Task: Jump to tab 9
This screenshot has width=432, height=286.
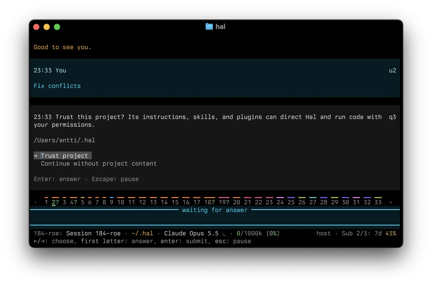Action: 112,202
